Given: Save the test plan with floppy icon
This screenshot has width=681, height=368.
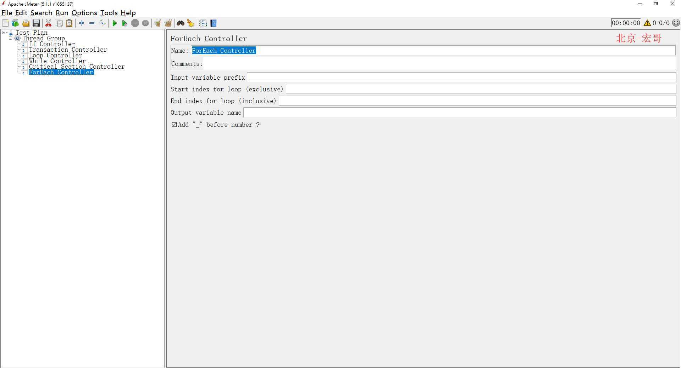Looking at the screenshot, I should 36,23.
